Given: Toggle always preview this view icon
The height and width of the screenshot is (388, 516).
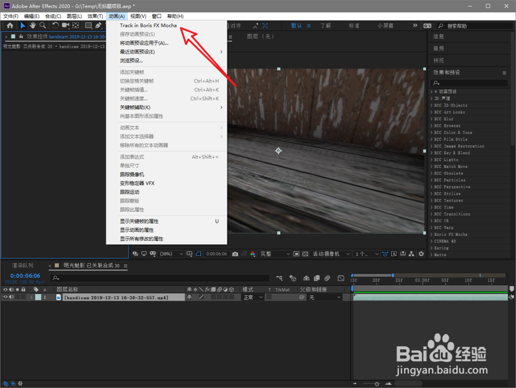Looking at the screenshot, I should tap(135, 254).
